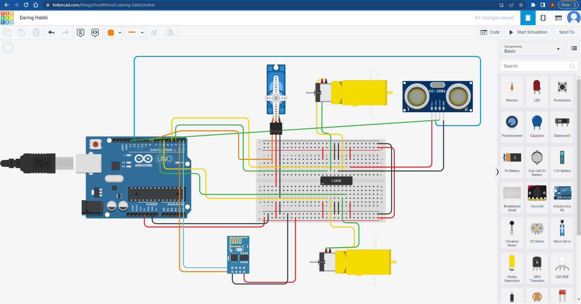Click the Mirror tool icon
581x304 pixels.
click(170, 32)
